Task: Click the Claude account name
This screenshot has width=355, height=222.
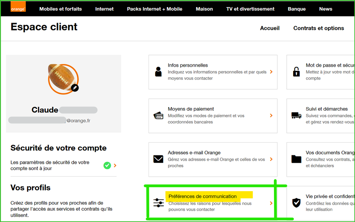Action: click(x=45, y=110)
